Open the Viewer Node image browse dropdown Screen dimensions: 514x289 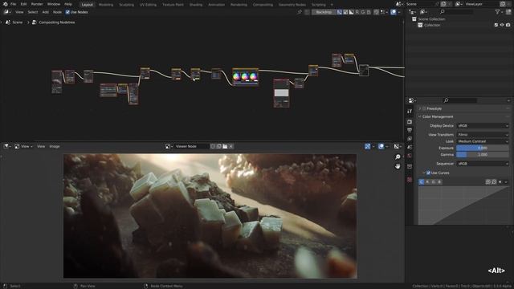coord(169,146)
